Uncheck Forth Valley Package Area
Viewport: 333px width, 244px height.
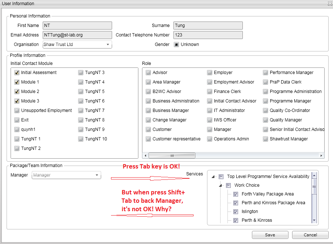(x=236, y=194)
